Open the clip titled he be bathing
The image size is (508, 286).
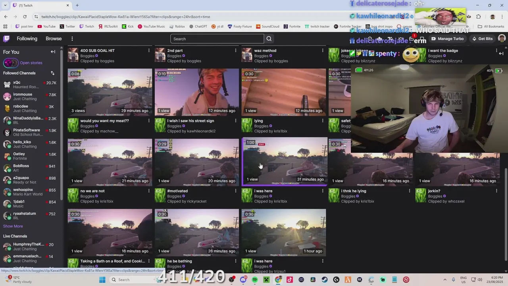pyautogui.click(x=179, y=261)
